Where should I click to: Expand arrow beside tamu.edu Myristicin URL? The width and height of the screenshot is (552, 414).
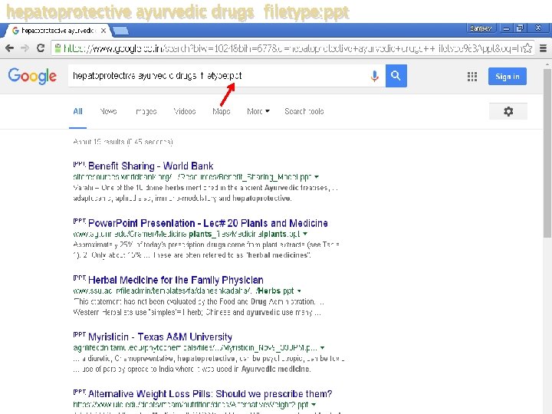pyautogui.click(x=322, y=348)
